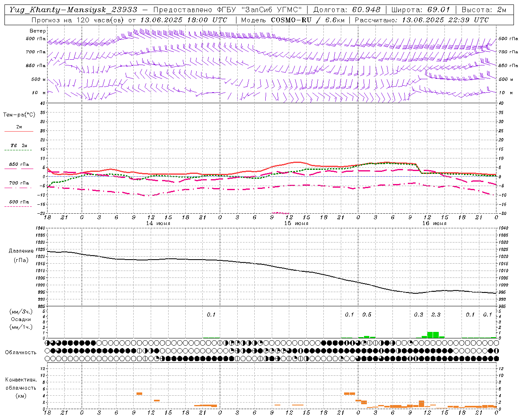This screenshot has width=520, height=416.
Task: Click the station title 'Yug_Khanty-Mansiysk_23933'
Action: [x=73, y=10]
